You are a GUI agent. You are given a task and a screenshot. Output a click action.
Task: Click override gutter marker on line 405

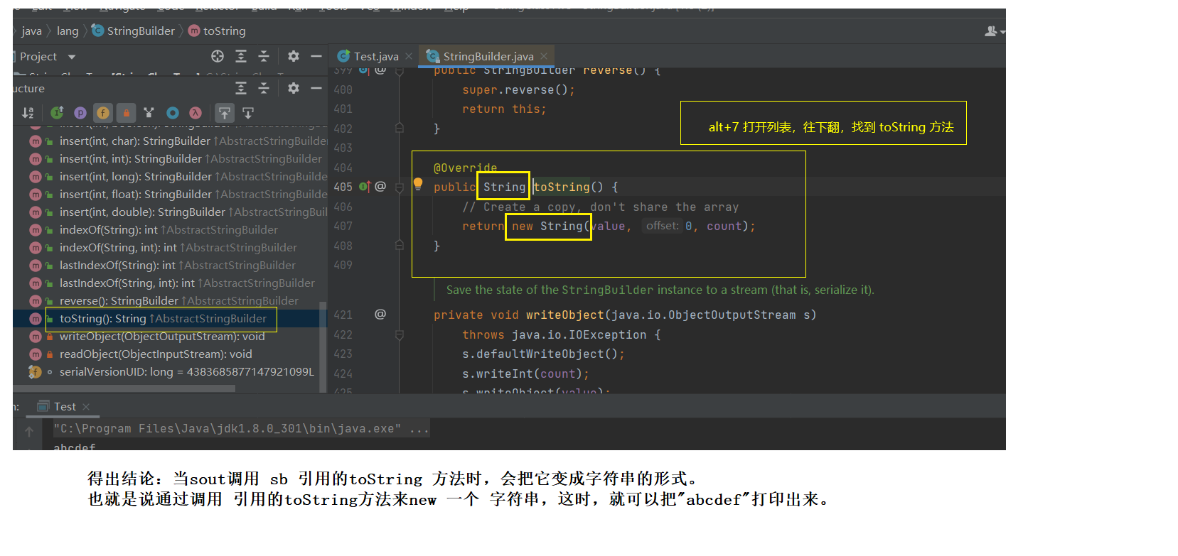point(364,187)
